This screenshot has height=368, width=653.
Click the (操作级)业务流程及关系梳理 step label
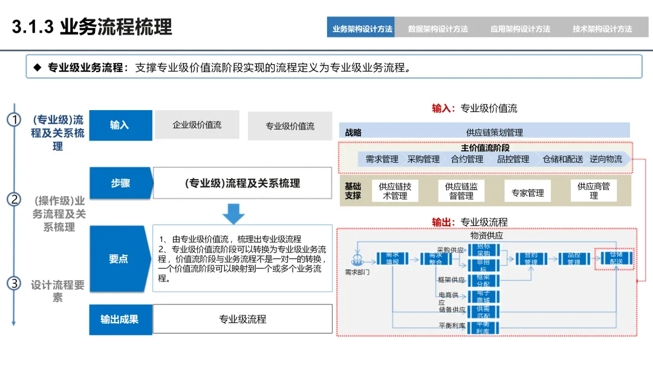[x=59, y=214]
